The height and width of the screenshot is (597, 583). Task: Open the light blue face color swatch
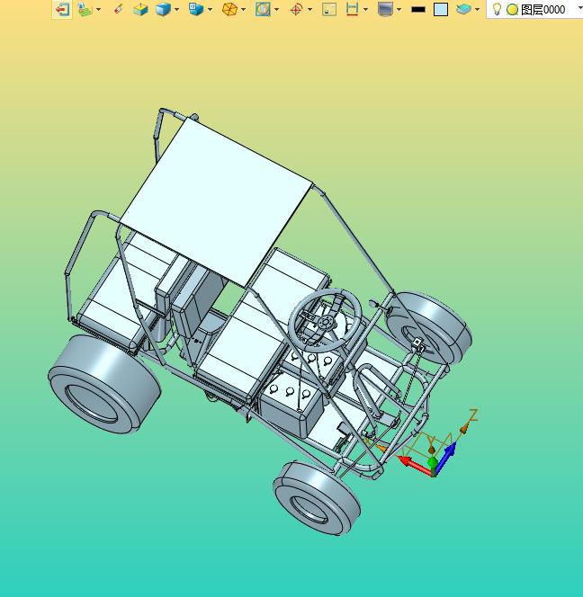click(x=441, y=10)
